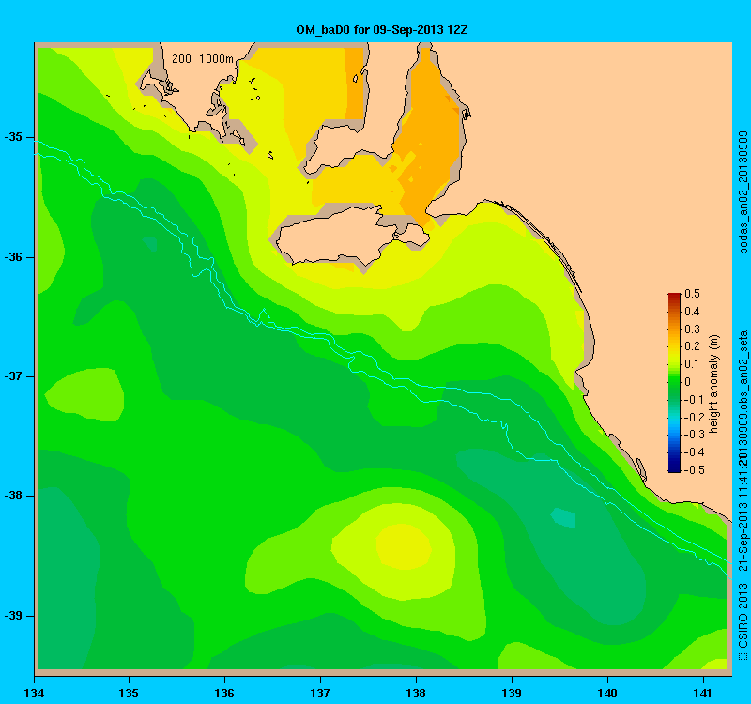Click the latitude label -37

13,376
